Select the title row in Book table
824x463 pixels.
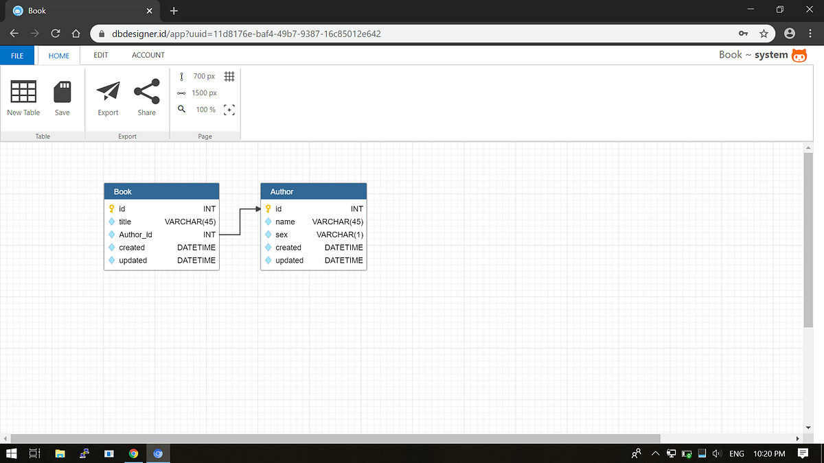[161, 222]
